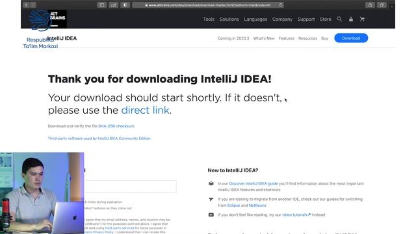Click the blue Download button
This screenshot has height=234, width=416.
[x=351, y=38]
